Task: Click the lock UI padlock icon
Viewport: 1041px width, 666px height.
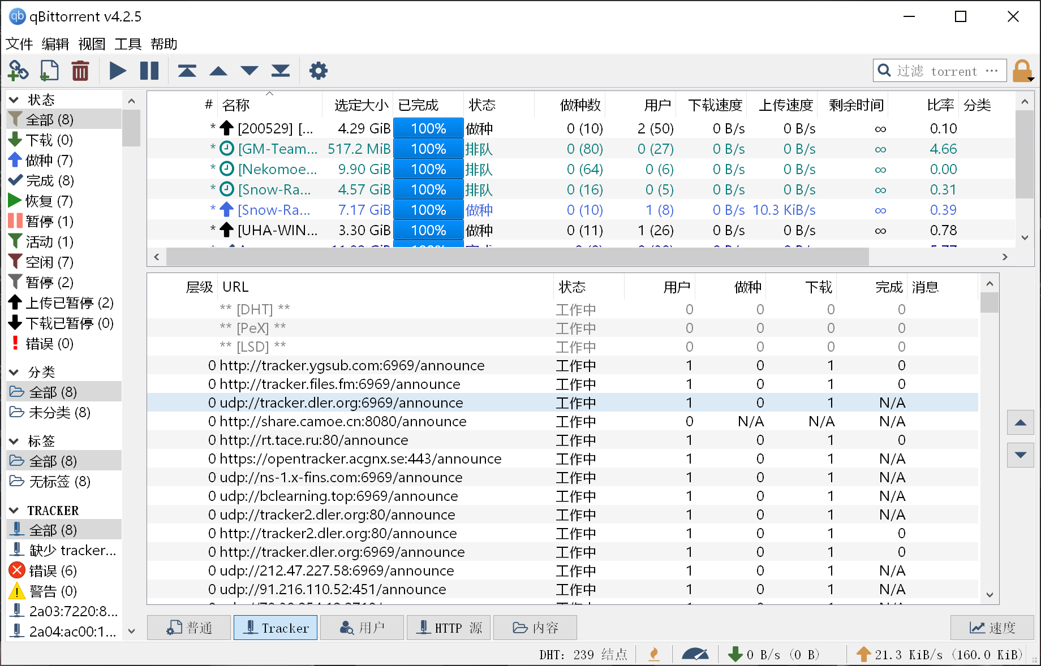Action: point(1022,71)
